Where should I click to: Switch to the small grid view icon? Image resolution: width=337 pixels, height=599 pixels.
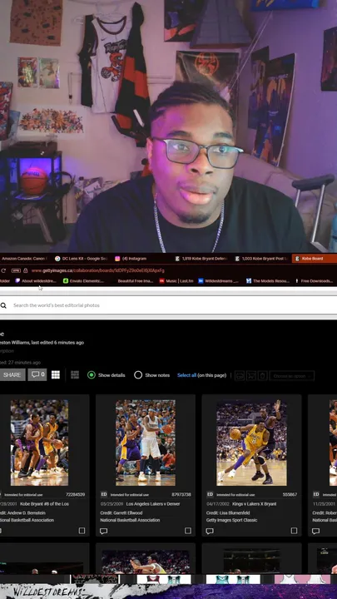[x=56, y=374]
